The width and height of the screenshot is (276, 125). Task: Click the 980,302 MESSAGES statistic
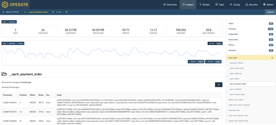[x=181, y=31]
